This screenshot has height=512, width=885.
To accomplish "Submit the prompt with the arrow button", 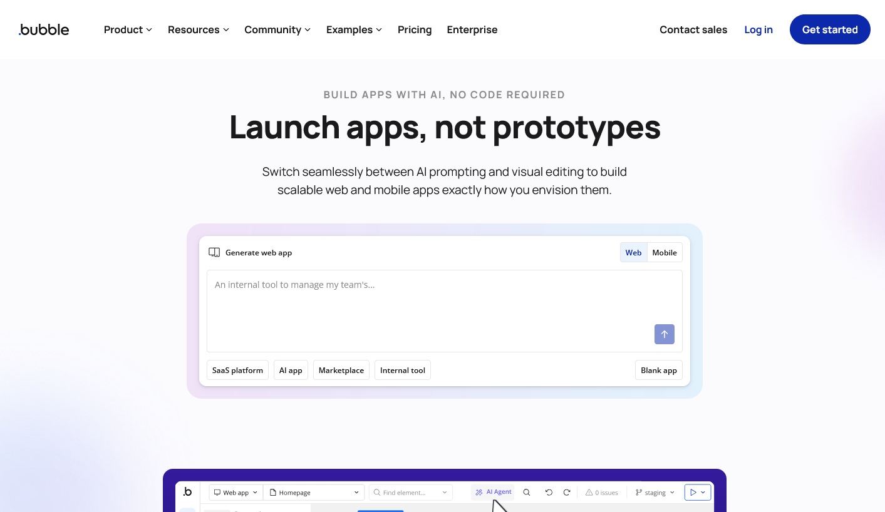I will tap(665, 334).
